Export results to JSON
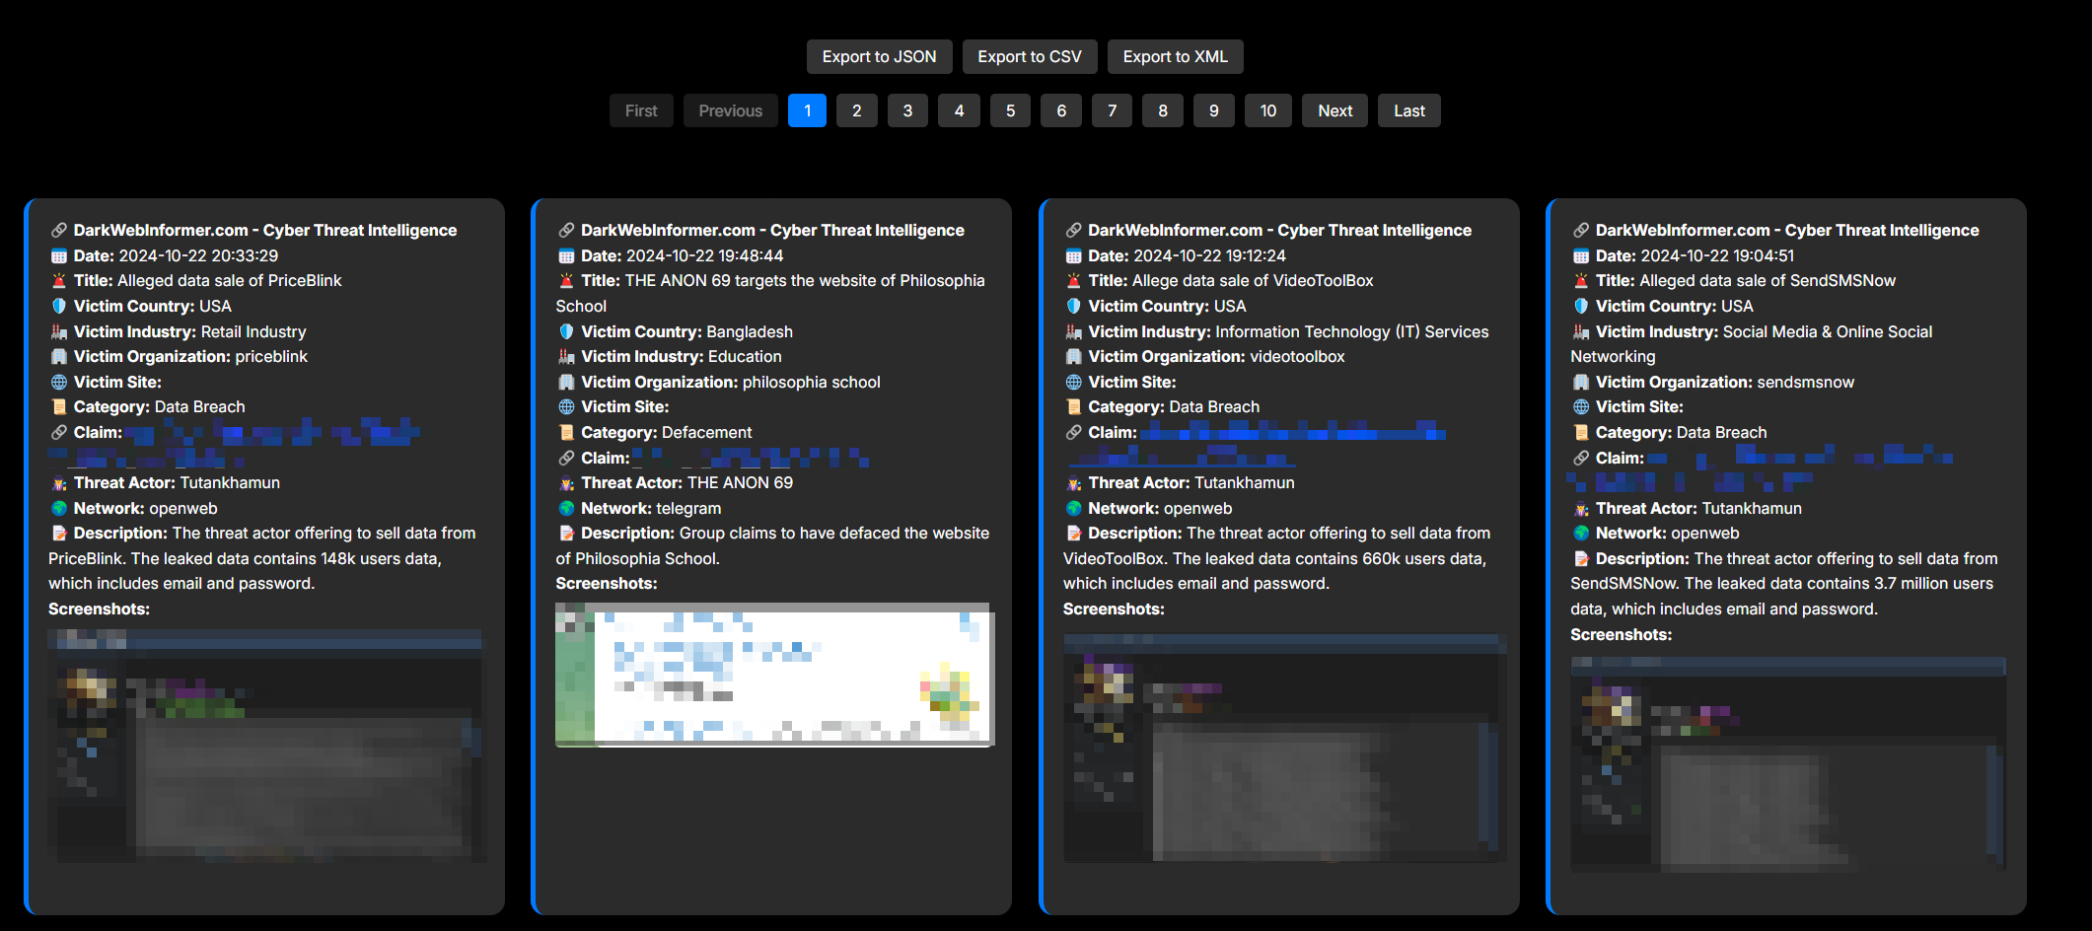This screenshot has width=2092, height=931. click(879, 57)
